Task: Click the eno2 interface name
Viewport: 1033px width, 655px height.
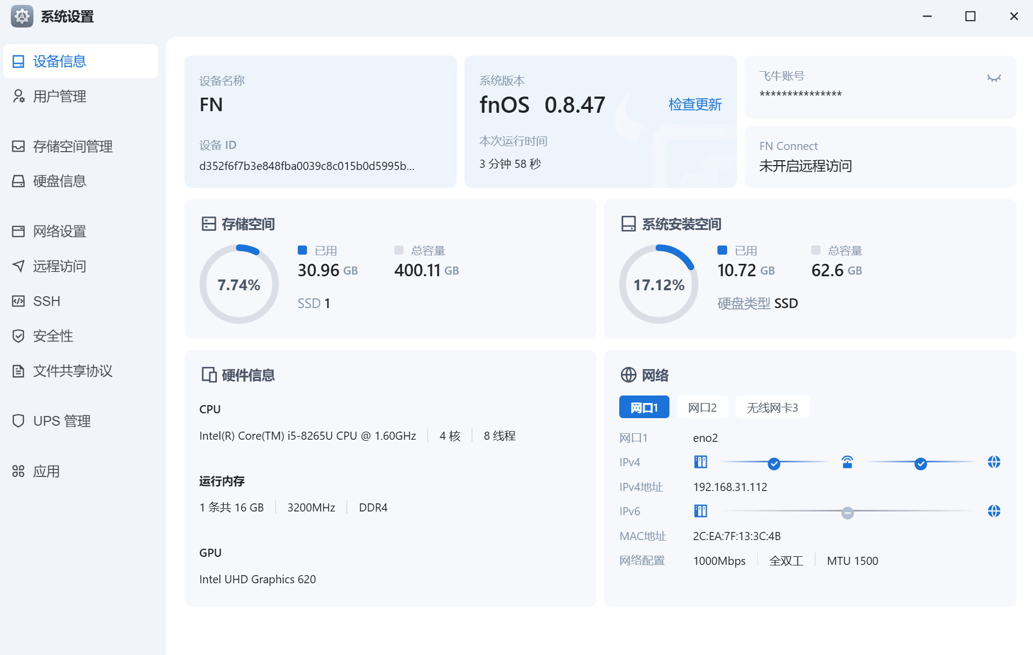Action: (x=705, y=438)
